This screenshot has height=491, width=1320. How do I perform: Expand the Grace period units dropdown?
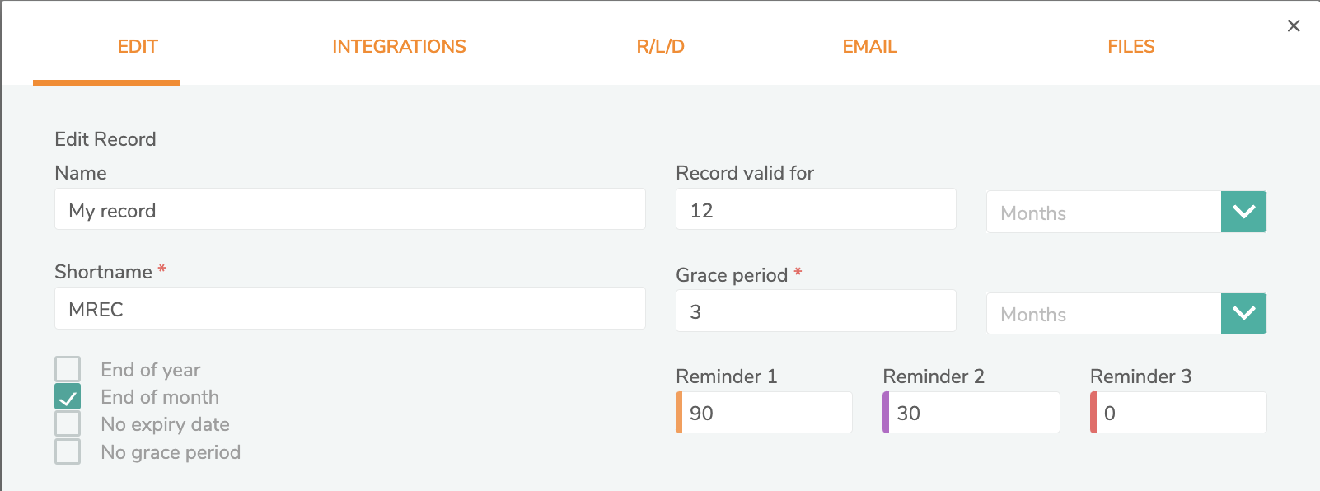(1243, 313)
